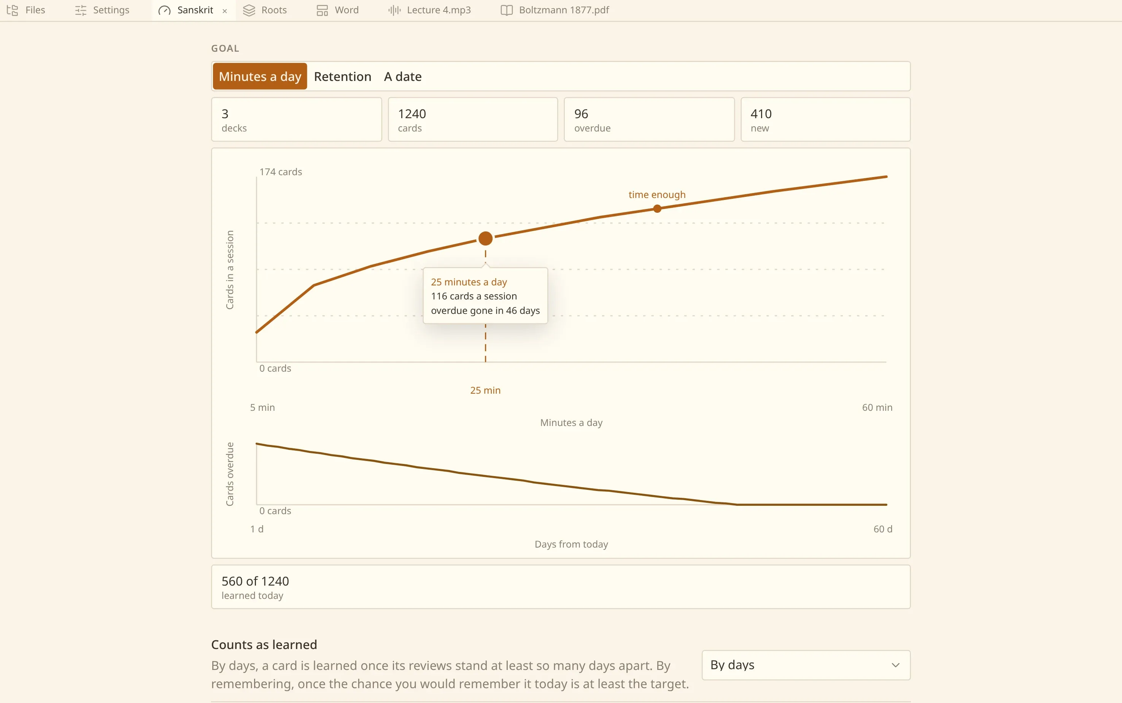Click the time enough marker dot

point(657,209)
